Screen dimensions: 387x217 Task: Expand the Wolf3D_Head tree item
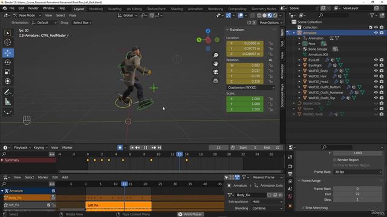coord(299,81)
